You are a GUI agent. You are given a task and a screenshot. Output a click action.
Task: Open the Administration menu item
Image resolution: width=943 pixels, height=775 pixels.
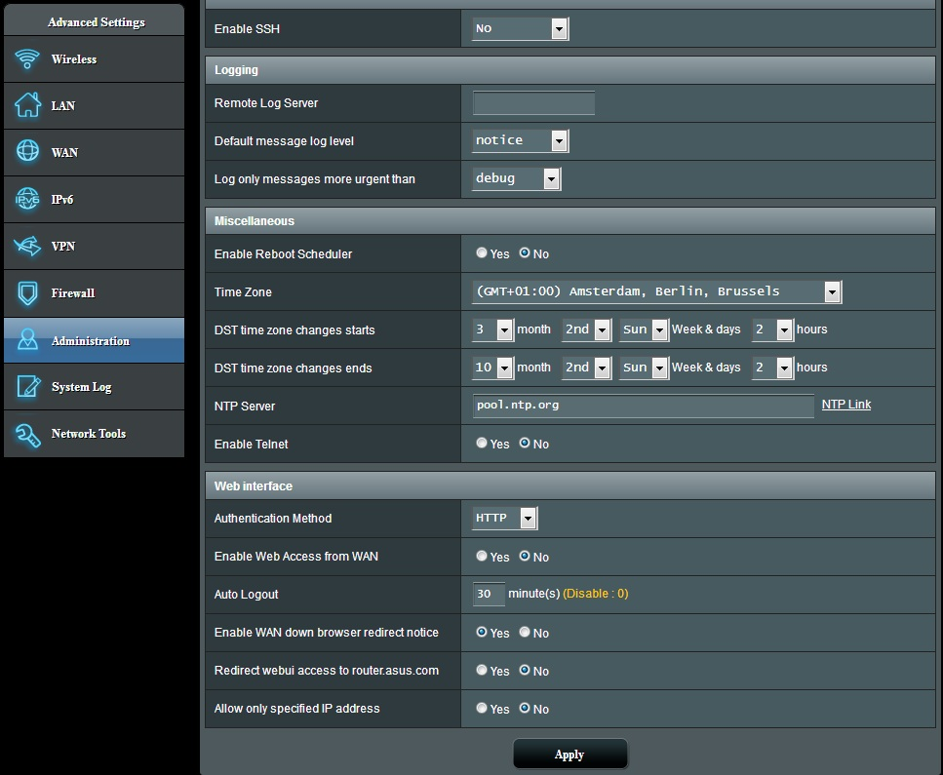[x=93, y=341]
